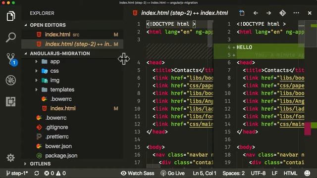Open the Explorer view in activity bar
This screenshot has height=178, width=317.
click(x=11, y=16)
